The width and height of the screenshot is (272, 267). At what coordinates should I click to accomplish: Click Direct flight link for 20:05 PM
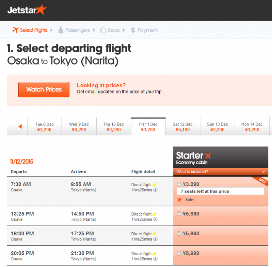pos(142,254)
